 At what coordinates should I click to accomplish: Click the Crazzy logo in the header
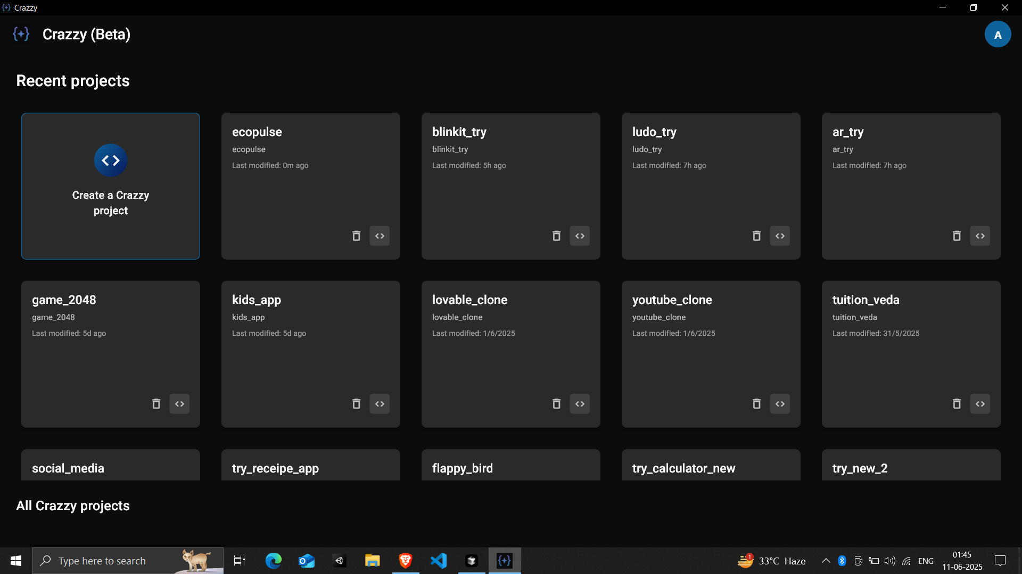click(x=20, y=33)
